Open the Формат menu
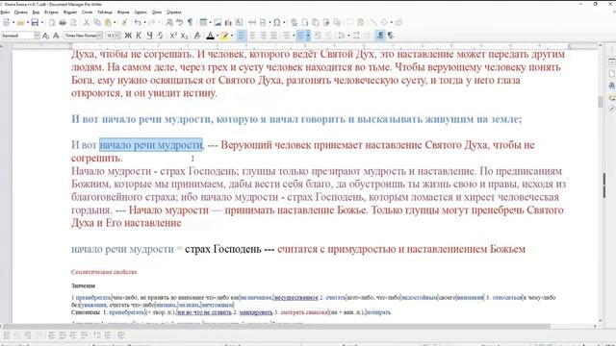 tap(70, 12)
